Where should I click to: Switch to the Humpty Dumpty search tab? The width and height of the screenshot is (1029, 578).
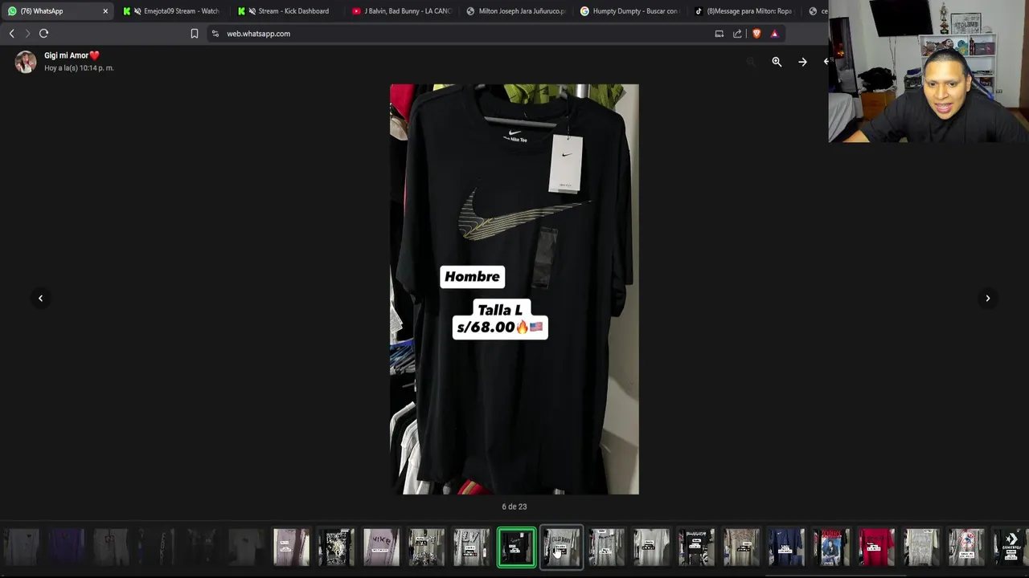[631, 11]
